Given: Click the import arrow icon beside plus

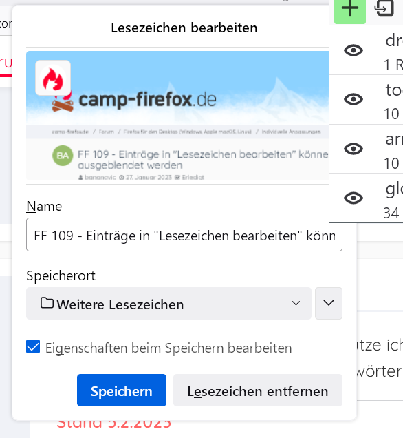Looking at the screenshot, I should point(384,8).
